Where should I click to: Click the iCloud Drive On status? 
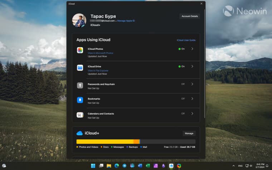tap(181, 67)
